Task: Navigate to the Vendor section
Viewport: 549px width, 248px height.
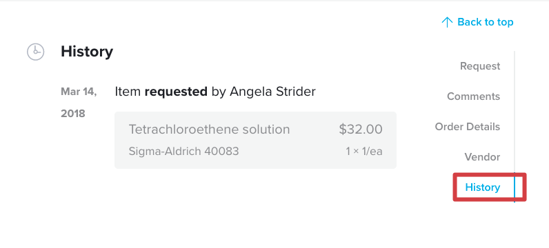Action: click(482, 156)
